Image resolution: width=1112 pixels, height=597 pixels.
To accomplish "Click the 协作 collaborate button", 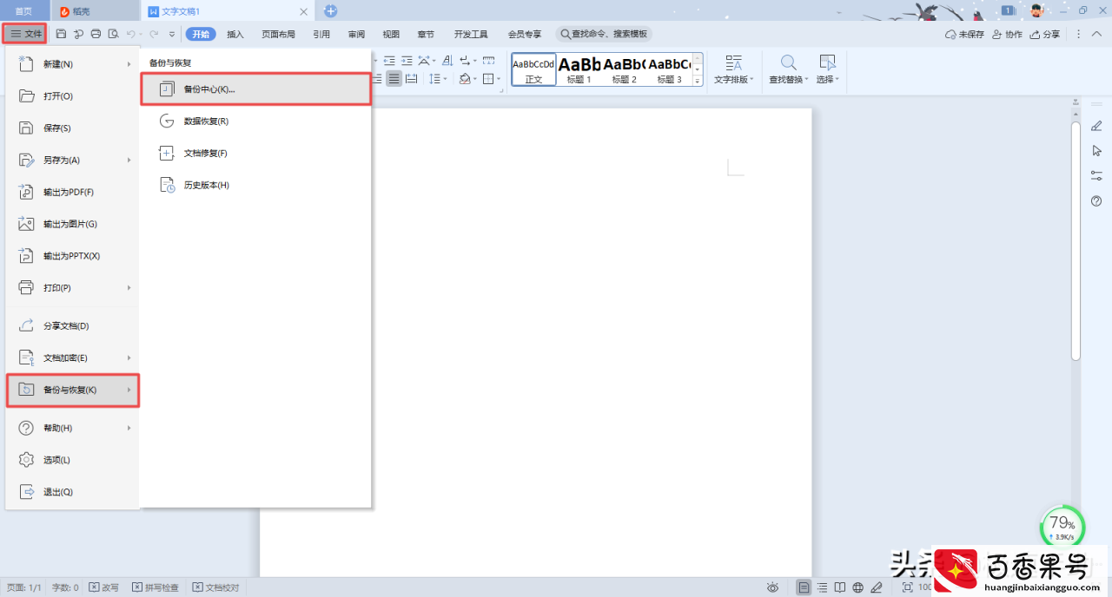I will (x=1007, y=34).
